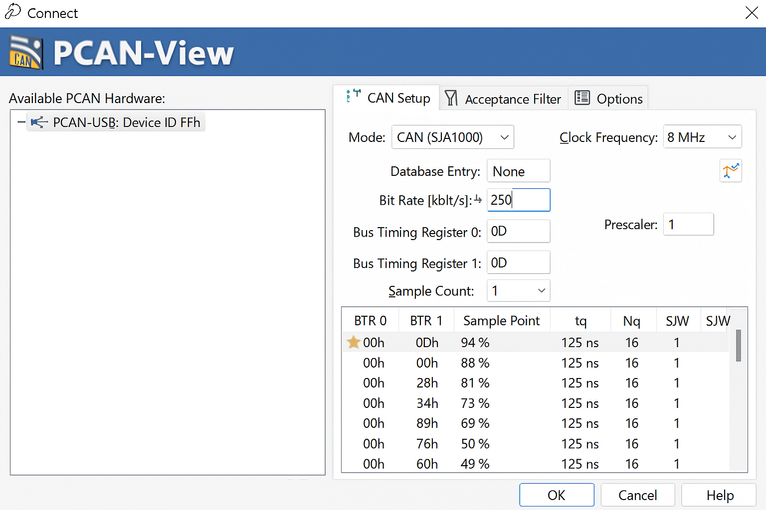This screenshot has height=510, width=766.
Task: Select the row with 94 % sample point
Action: point(536,342)
